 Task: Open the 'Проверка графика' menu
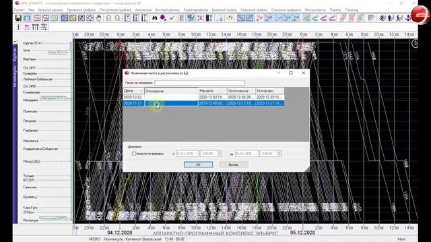point(81,10)
